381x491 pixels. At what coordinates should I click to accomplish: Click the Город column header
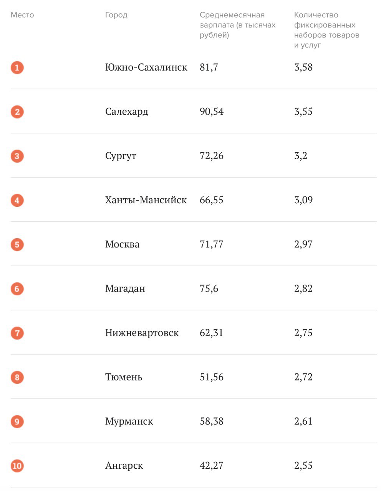116,15
